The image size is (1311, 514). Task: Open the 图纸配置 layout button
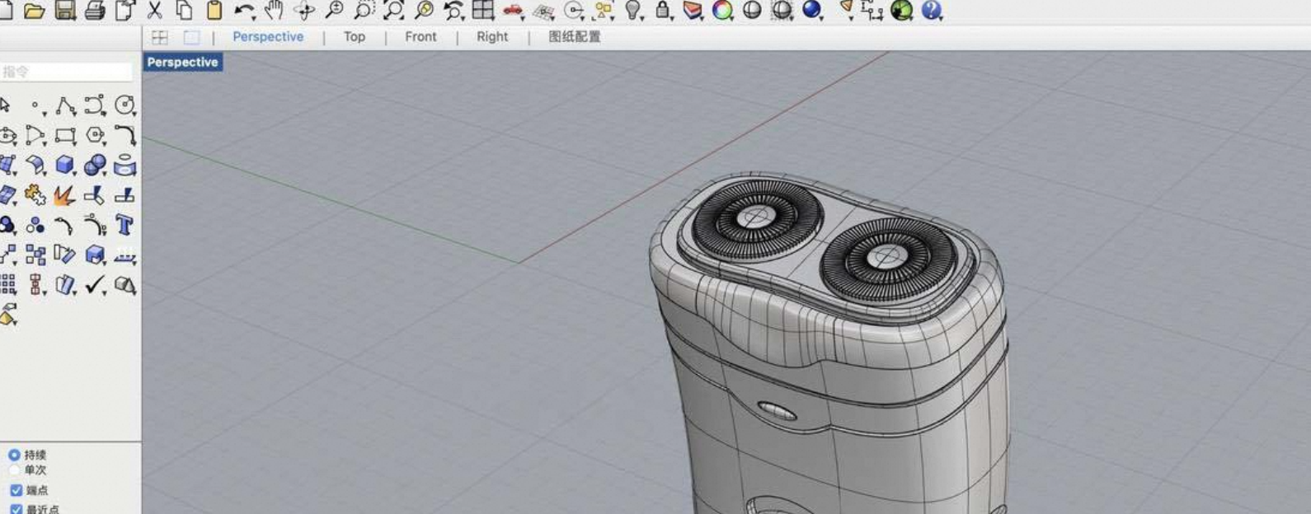coord(575,37)
